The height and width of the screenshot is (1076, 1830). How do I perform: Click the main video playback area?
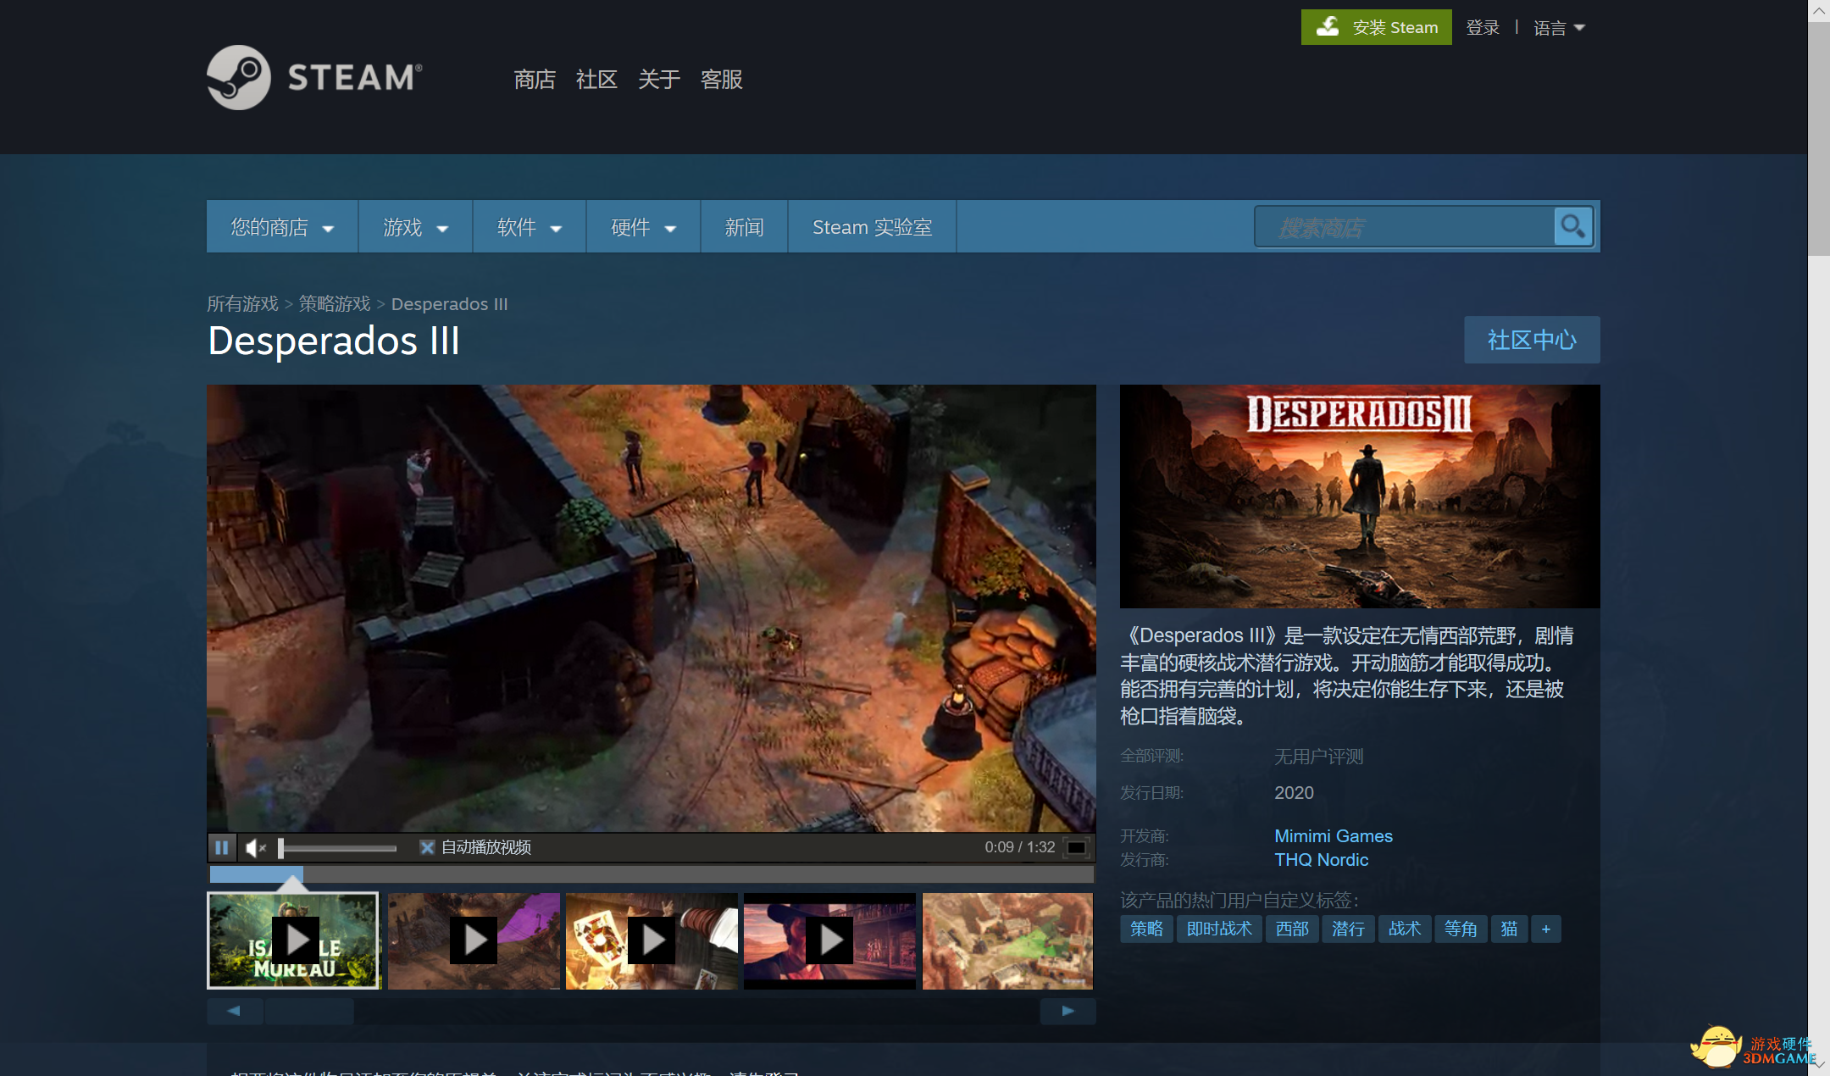tap(652, 608)
